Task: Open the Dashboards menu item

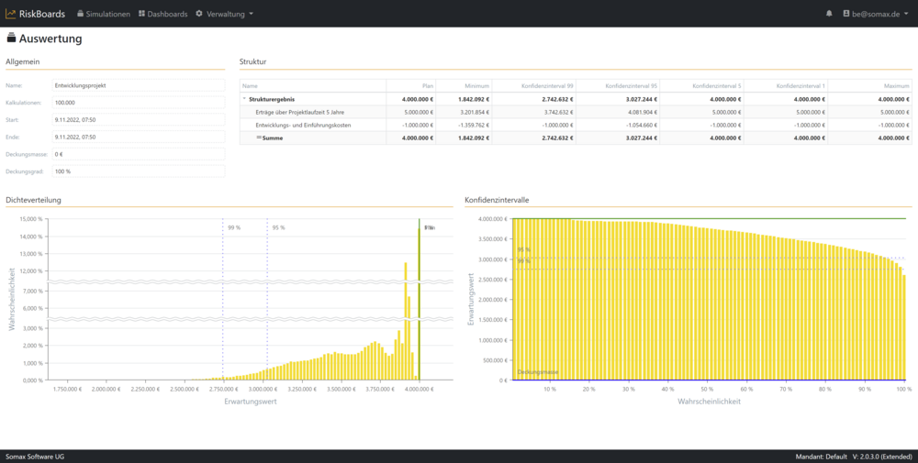Action: coord(168,14)
